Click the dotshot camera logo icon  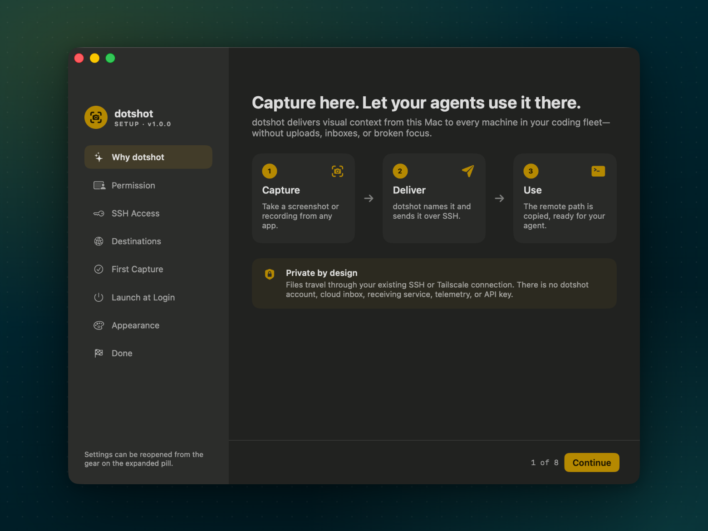point(96,118)
